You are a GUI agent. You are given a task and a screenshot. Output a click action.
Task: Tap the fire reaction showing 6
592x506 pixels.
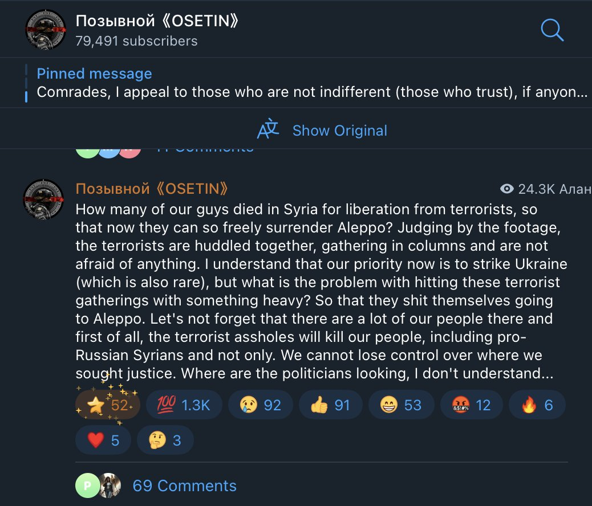tap(537, 405)
